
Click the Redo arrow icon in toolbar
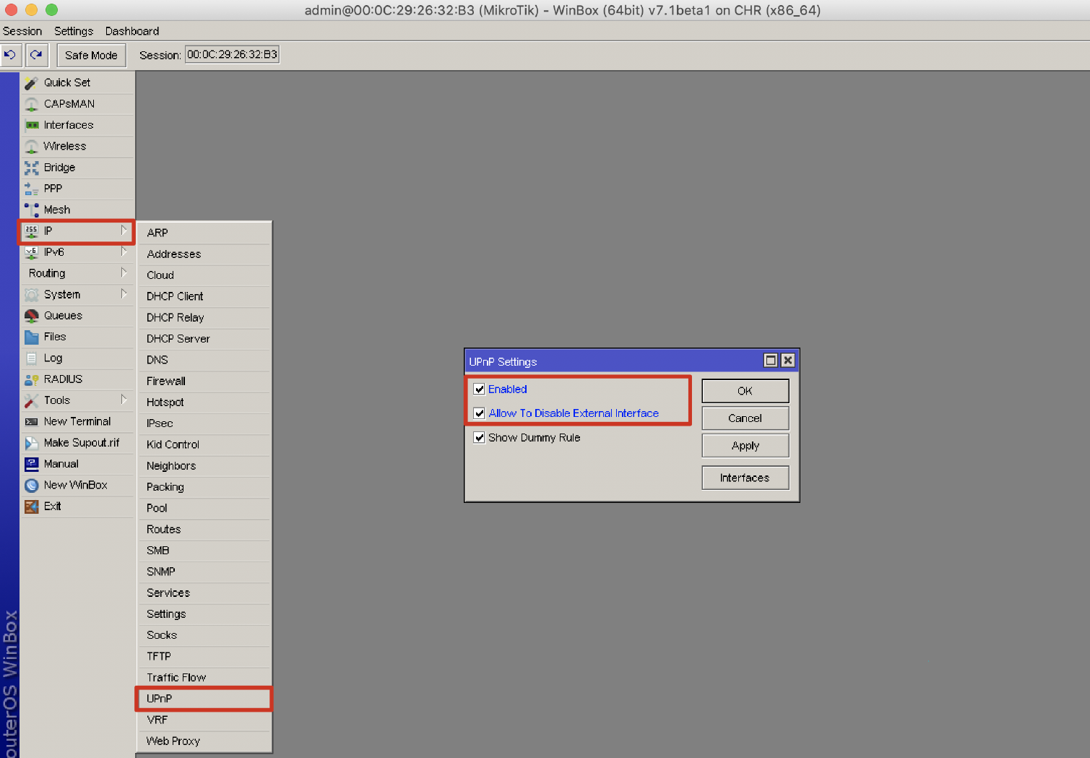pyautogui.click(x=36, y=55)
